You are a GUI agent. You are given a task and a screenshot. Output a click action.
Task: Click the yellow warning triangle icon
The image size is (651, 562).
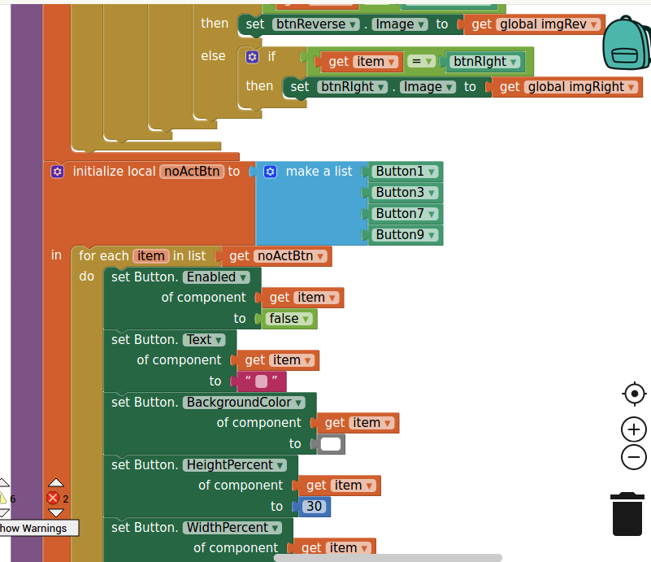coord(2,498)
